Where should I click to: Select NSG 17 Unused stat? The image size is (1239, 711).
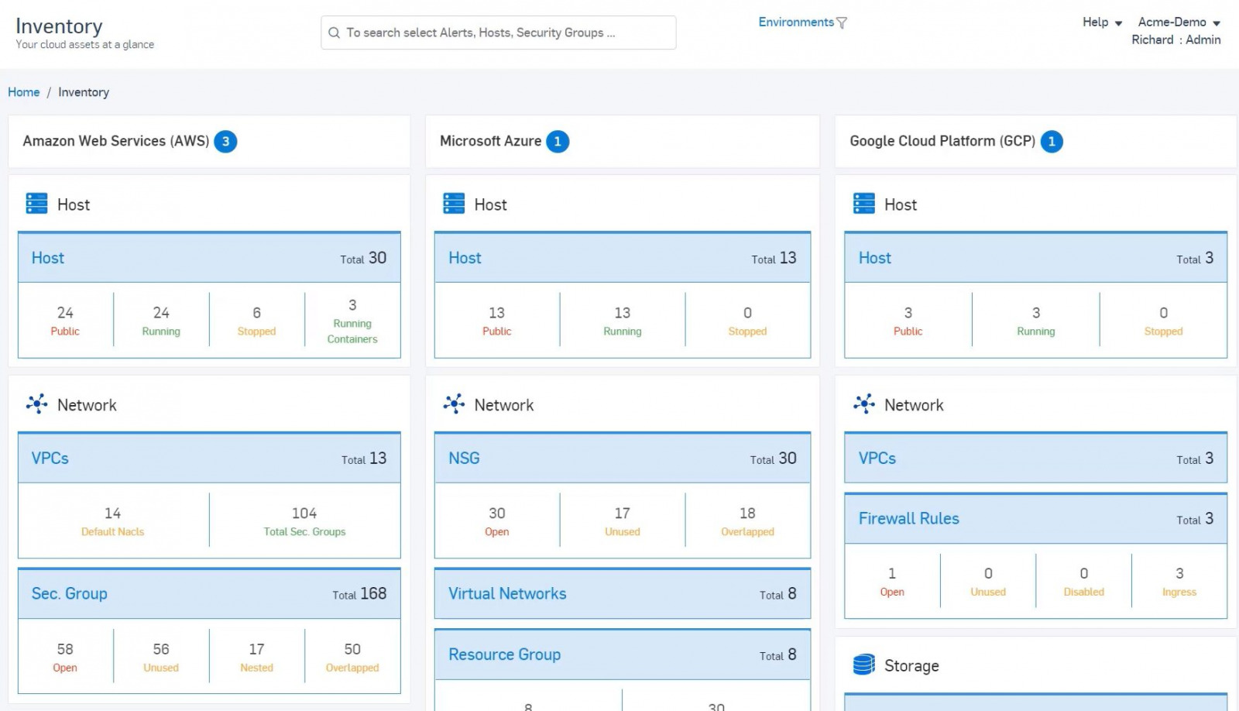623,521
